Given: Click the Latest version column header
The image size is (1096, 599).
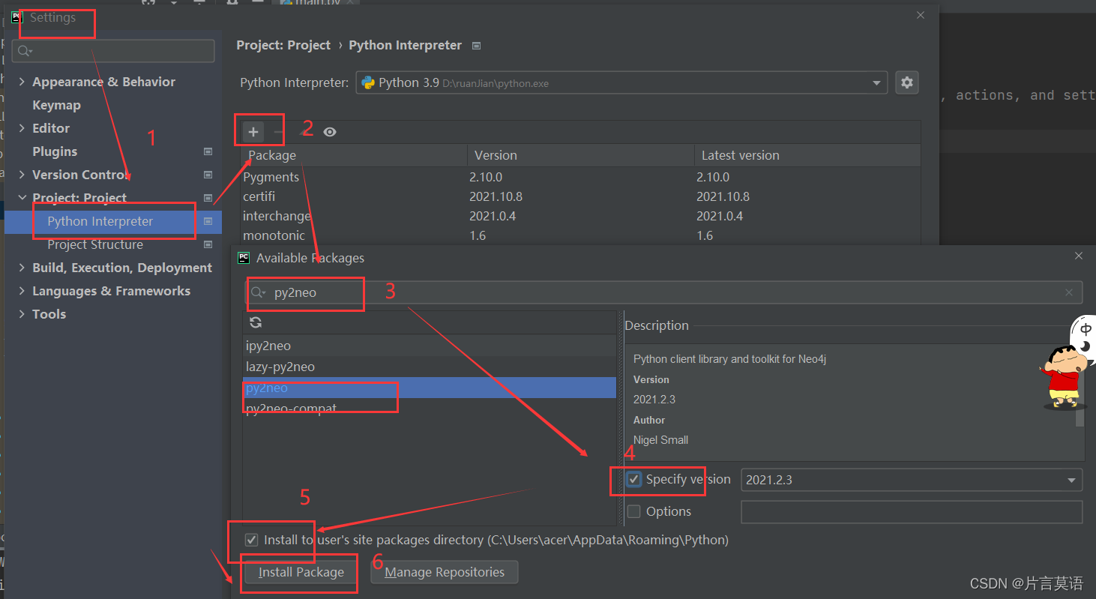Looking at the screenshot, I should [807, 155].
